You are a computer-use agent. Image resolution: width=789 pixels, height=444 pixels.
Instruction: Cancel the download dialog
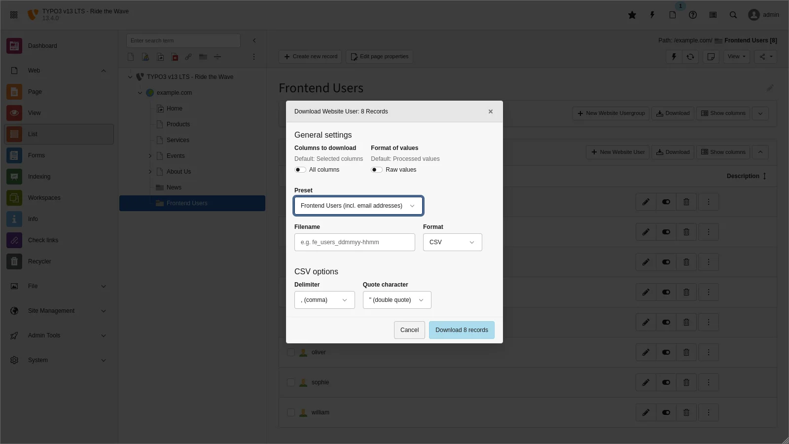coord(409,330)
